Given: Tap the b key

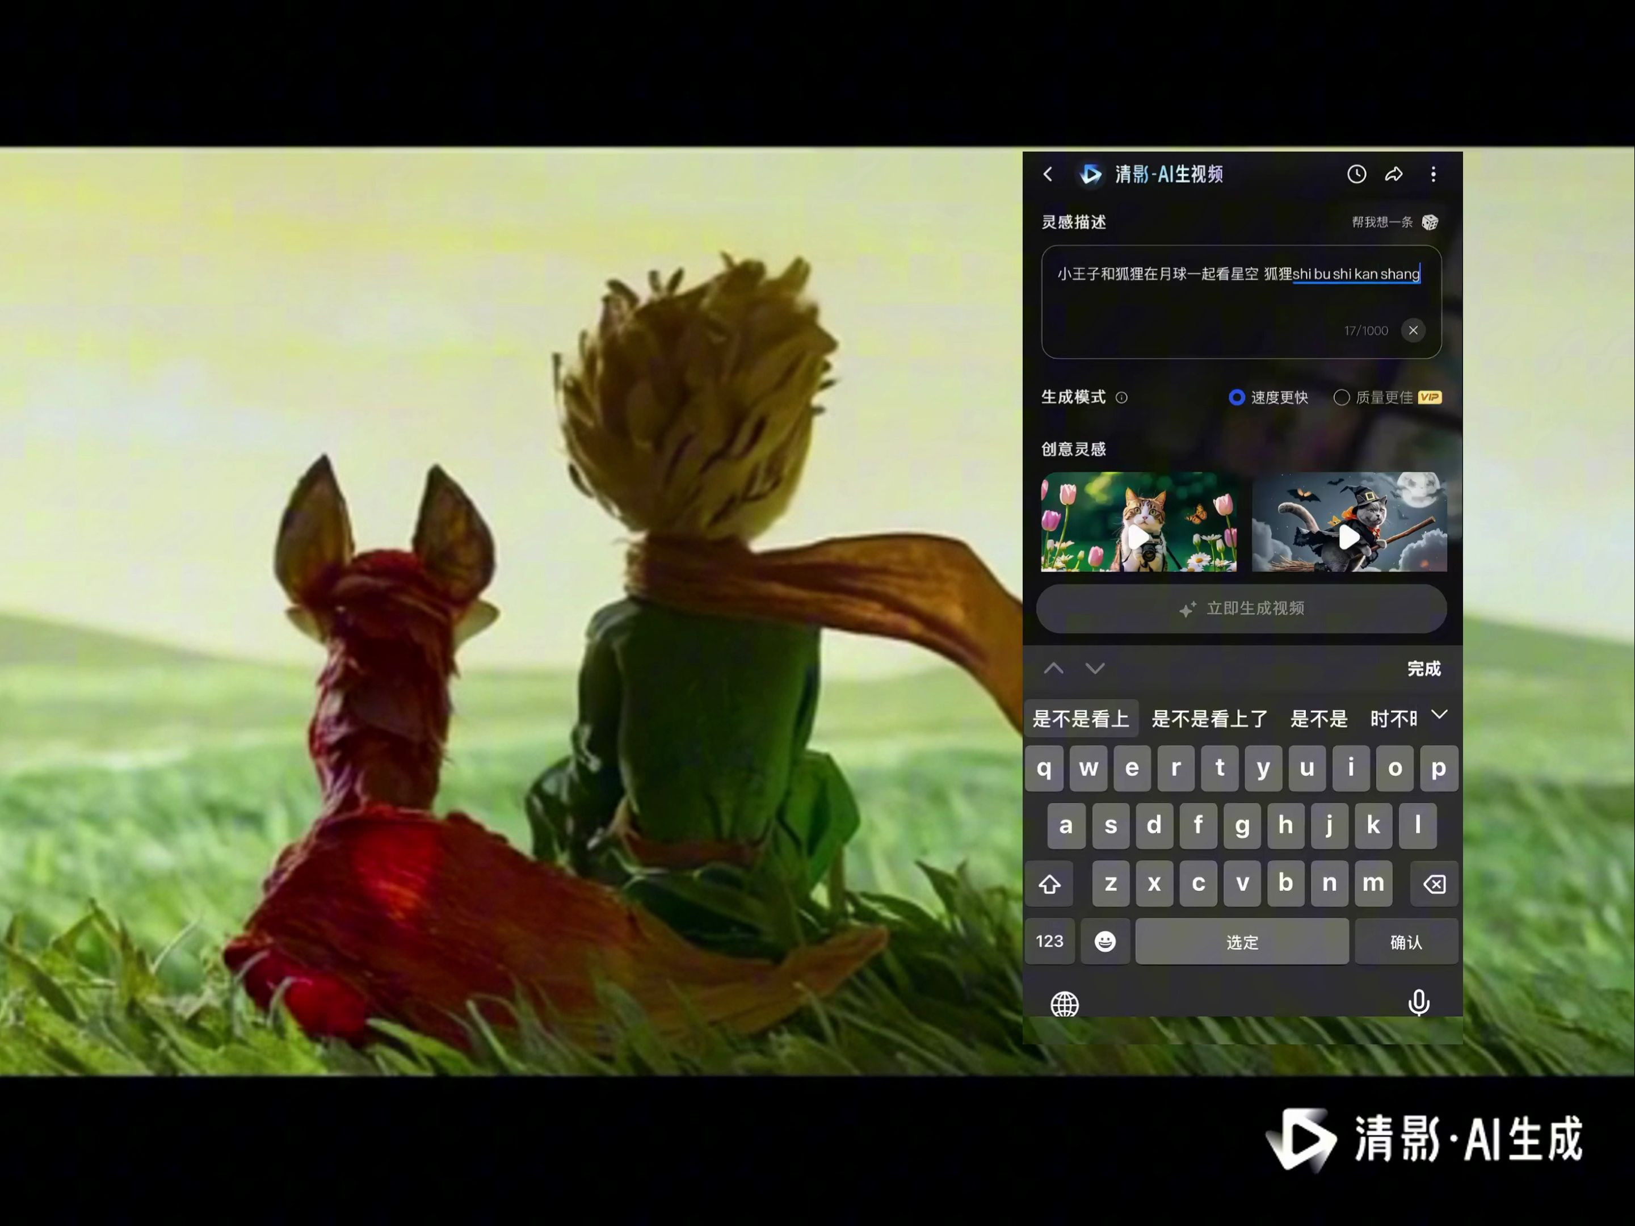Looking at the screenshot, I should pos(1285,884).
